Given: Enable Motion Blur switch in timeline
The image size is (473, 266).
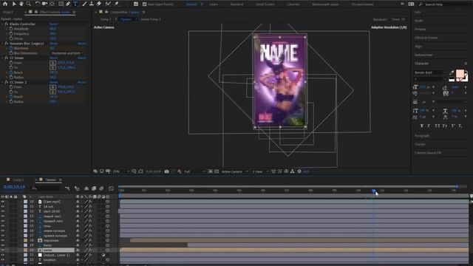Looking at the screenshot, I should tap(101, 188).
